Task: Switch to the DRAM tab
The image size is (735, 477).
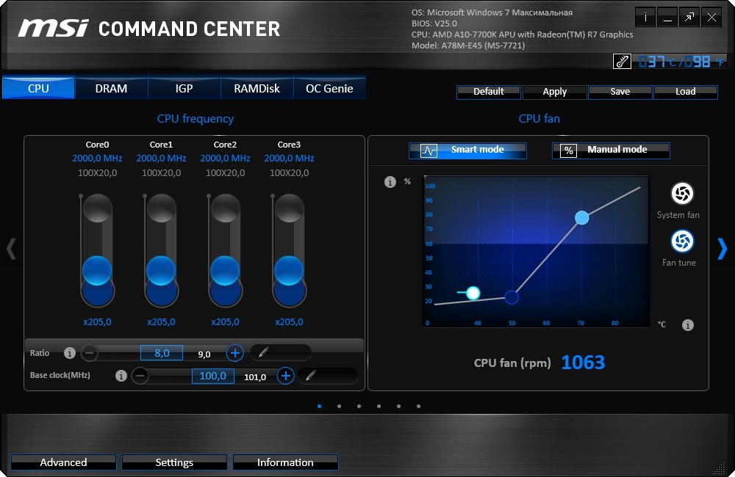Action: point(111,88)
